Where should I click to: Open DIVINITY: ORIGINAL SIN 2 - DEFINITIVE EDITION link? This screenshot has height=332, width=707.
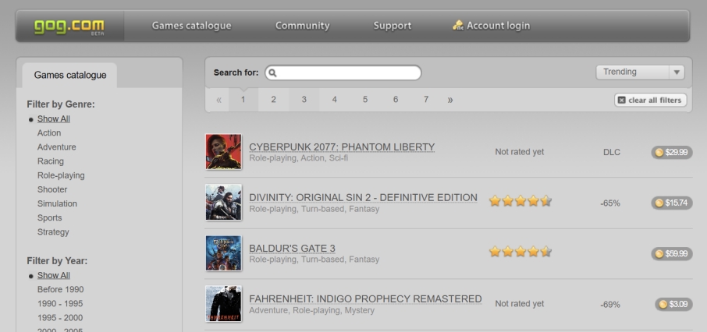(x=363, y=197)
